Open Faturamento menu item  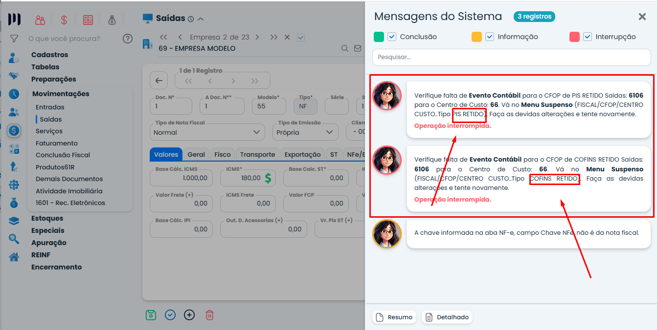(x=57, y=143)
